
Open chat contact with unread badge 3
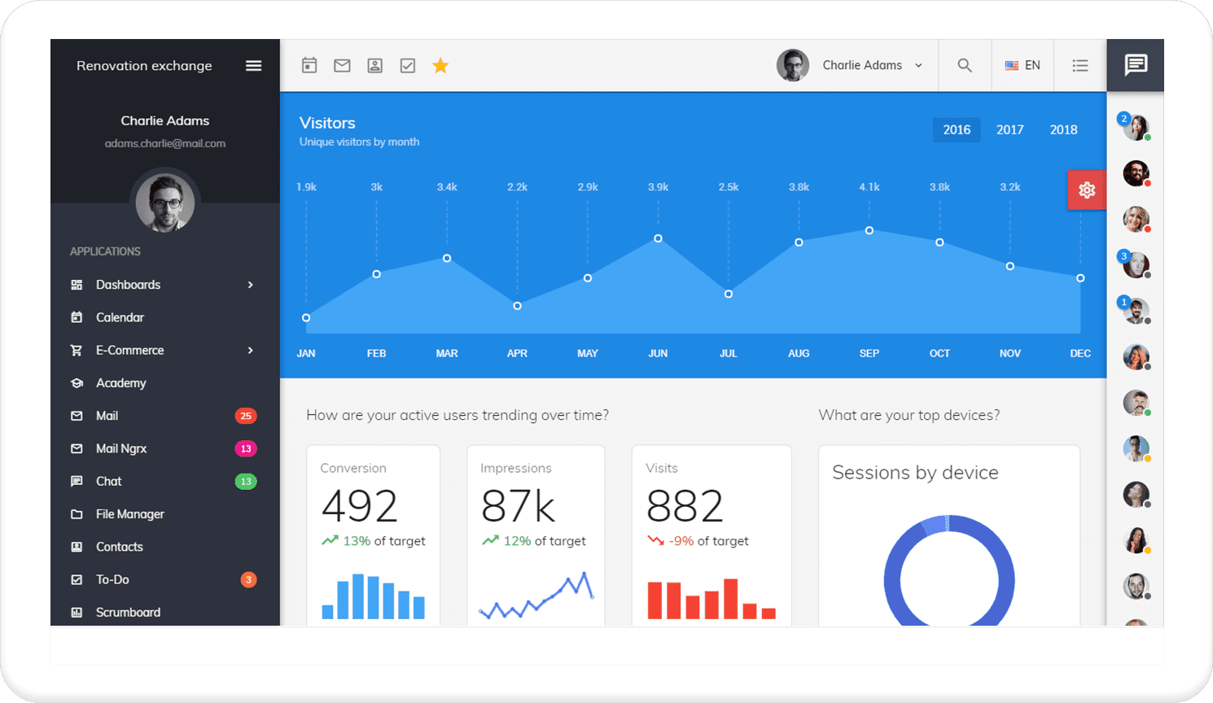(1135, 264)
